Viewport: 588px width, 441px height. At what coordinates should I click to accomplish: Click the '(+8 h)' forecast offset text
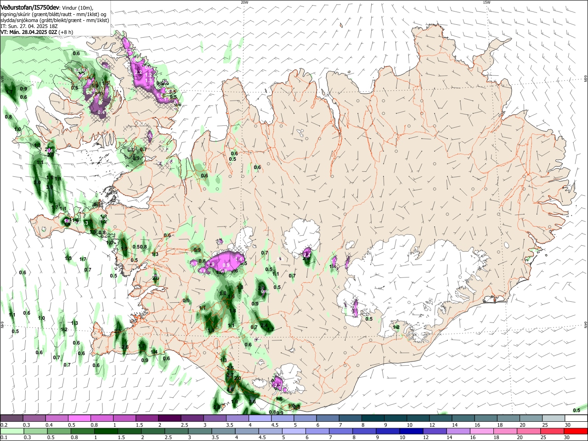pyautogui.click(x=67, y=33)
